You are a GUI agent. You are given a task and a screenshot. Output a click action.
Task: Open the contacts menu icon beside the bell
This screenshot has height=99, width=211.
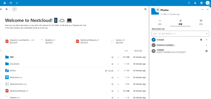[201, 3]
